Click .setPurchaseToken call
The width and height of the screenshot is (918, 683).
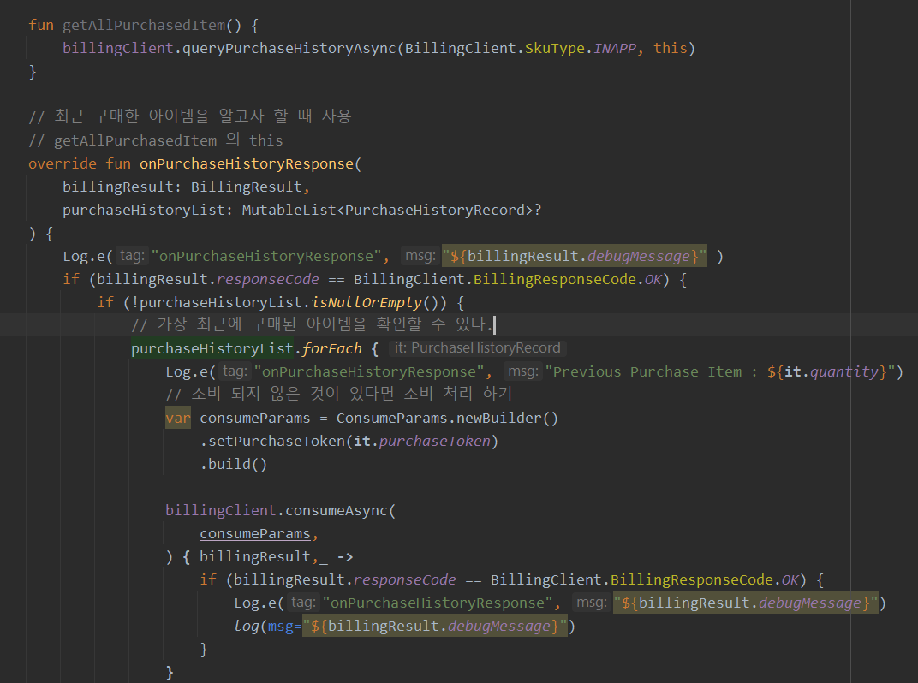tap(272, 441)
